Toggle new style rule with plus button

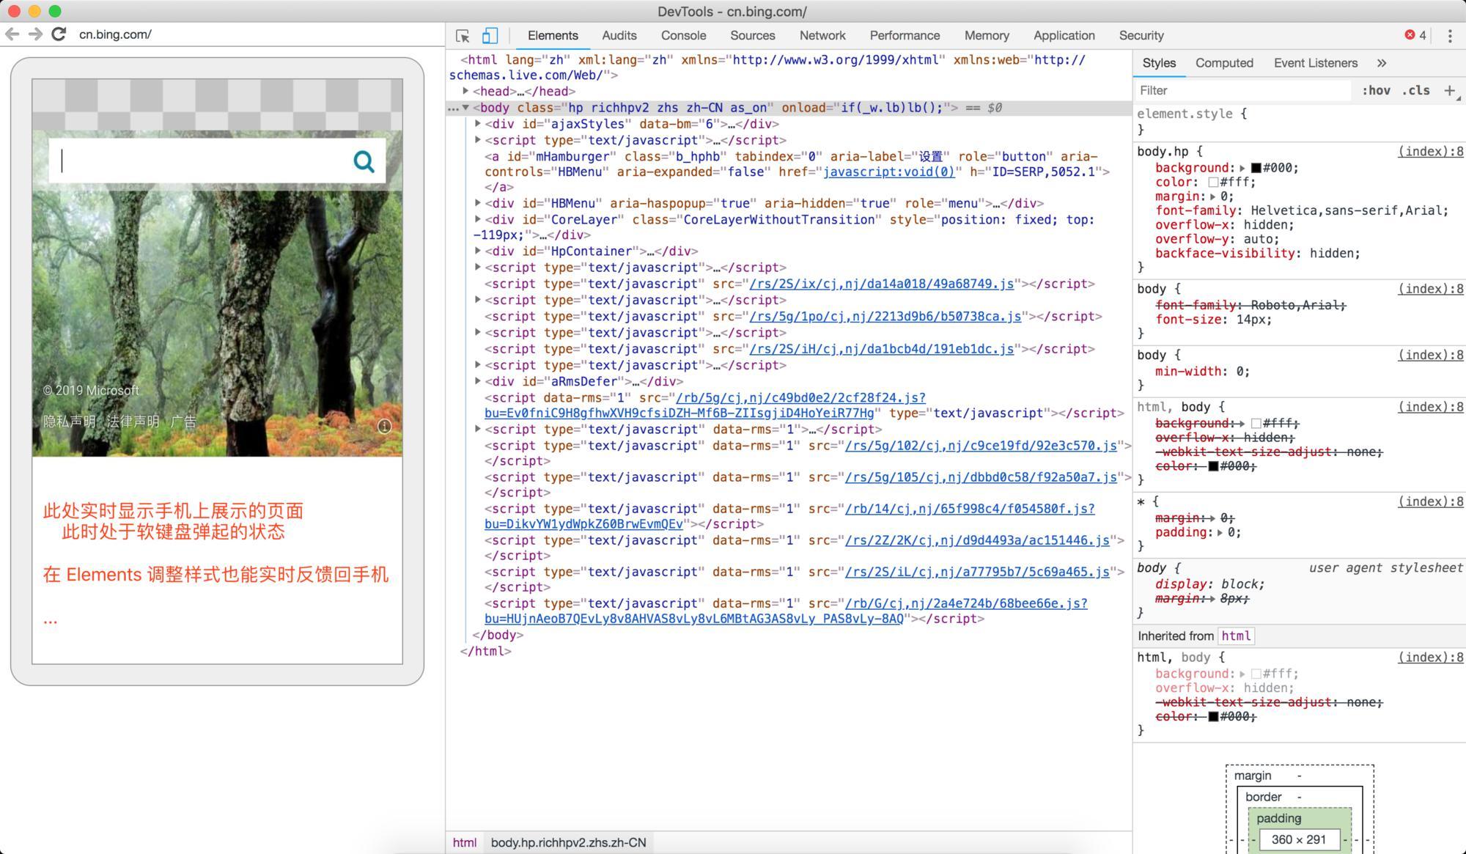point(1449,90)
